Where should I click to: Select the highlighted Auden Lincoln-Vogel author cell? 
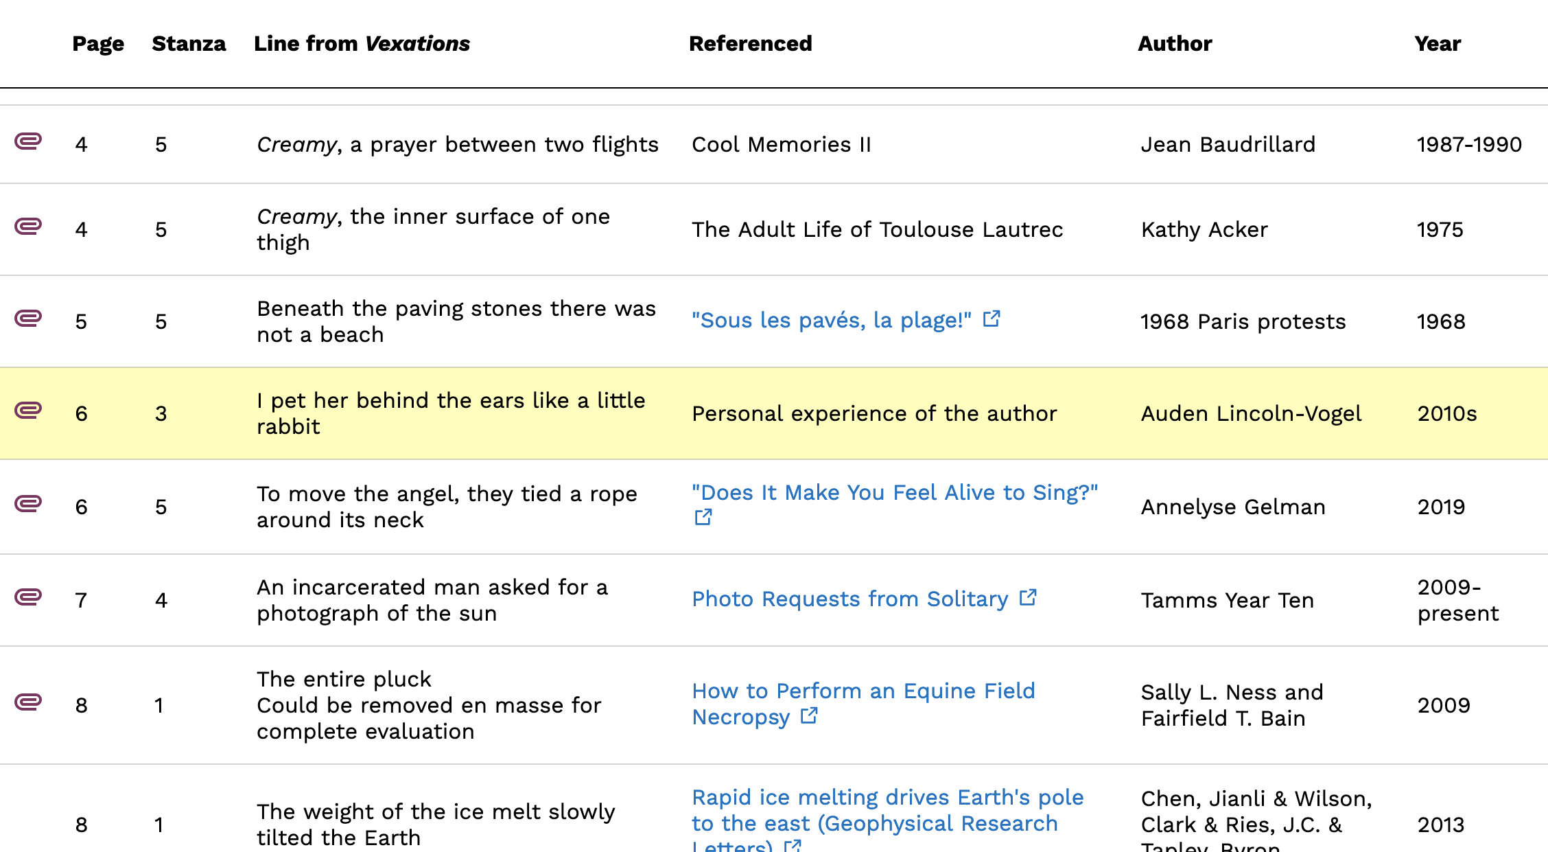1251,414
